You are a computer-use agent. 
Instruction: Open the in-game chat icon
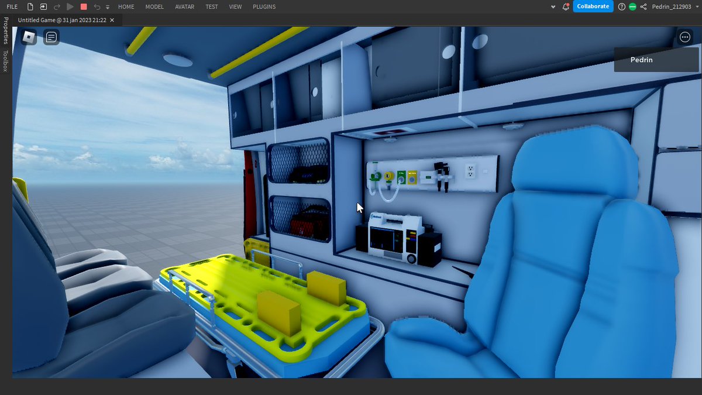[x=51, y=37]
